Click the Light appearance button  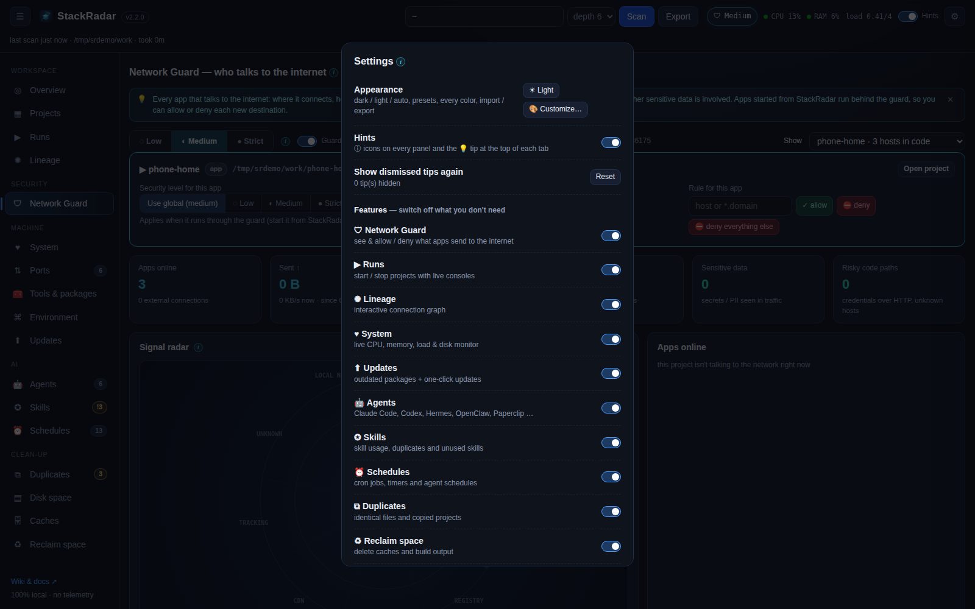pos(541,90)
